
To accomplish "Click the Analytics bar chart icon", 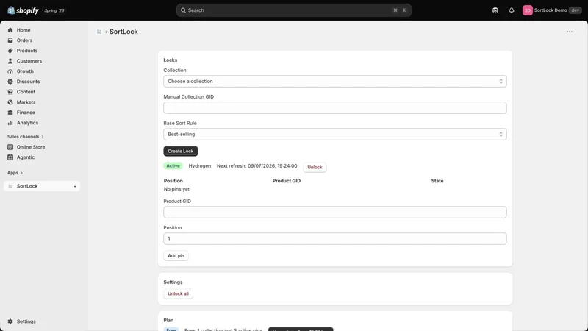I will [x=10, y=123].
